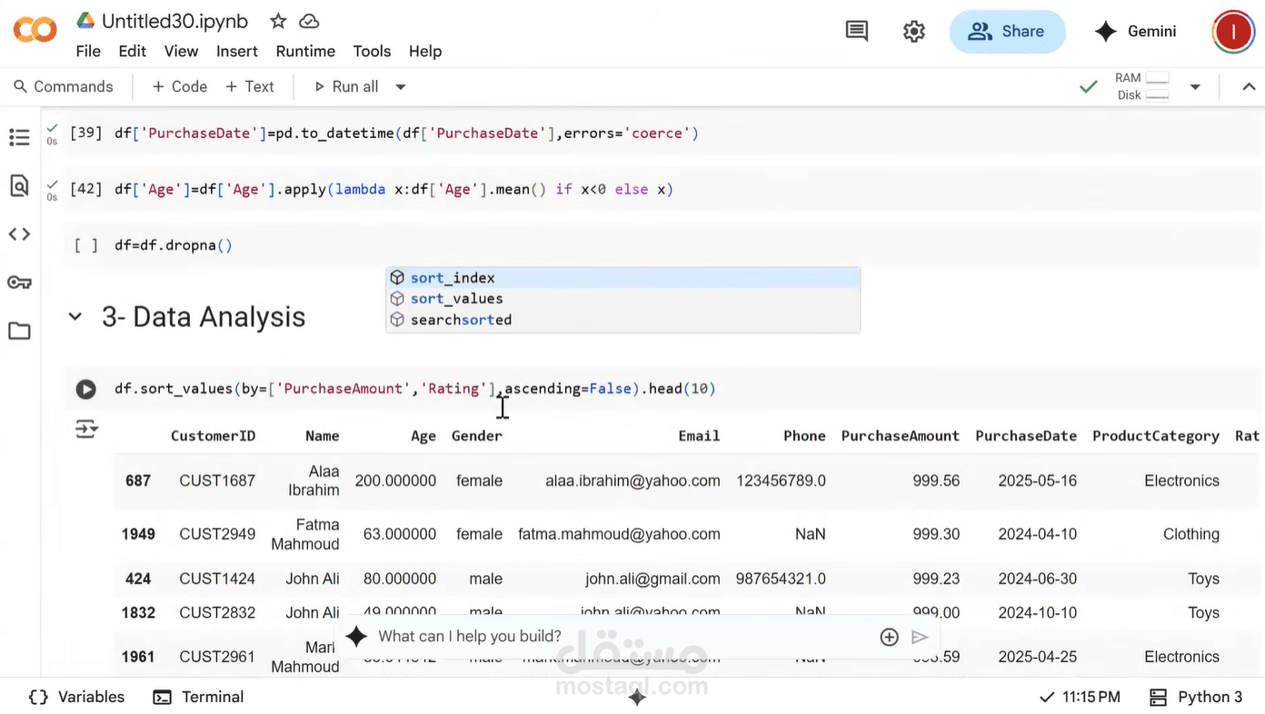This screenshot has height=714, width=1265.
Task: Open the Edit menu
Action: pos(132,52)
